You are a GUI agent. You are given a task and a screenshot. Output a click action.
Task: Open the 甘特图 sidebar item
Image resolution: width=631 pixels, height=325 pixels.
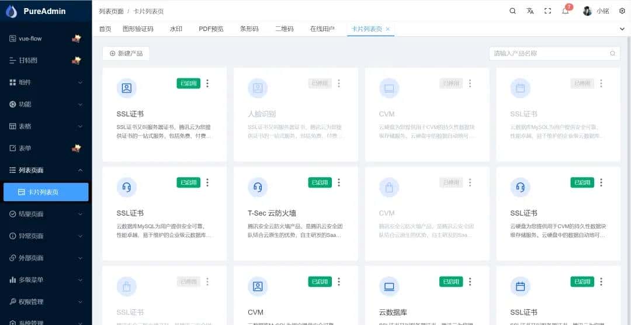click(46, 60)
